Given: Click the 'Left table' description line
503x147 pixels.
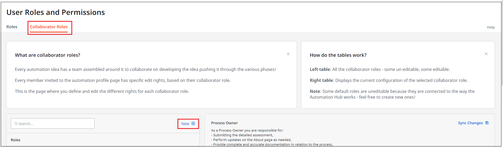Looking at the screenshot, I should pos(380,69).
